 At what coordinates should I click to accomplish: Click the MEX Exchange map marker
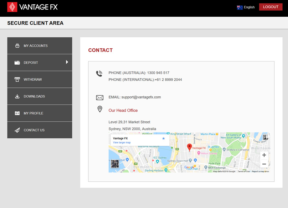(206, 167)
